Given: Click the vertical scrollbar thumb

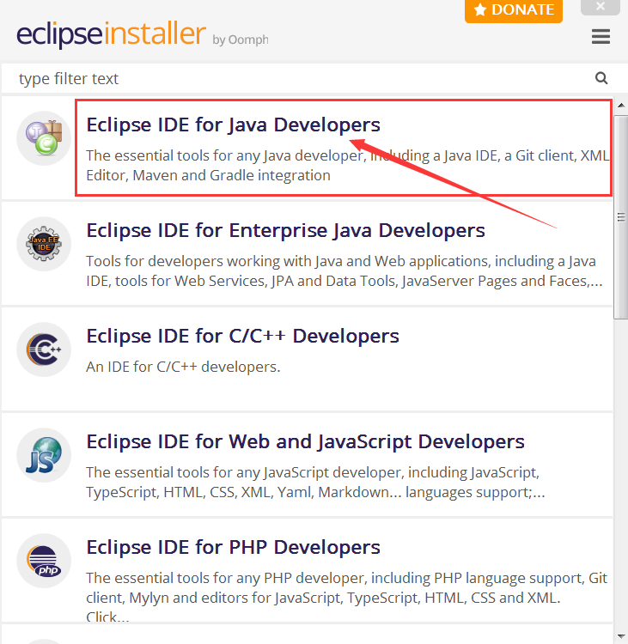Looking at the screenshot, I should point(621,217).
